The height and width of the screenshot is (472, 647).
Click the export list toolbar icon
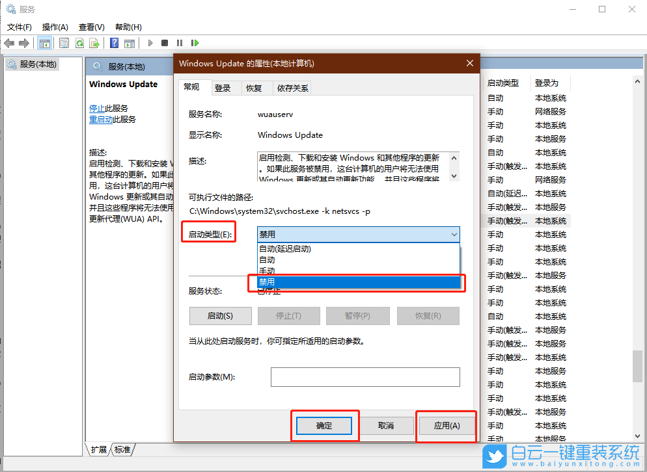pos(95,43)
